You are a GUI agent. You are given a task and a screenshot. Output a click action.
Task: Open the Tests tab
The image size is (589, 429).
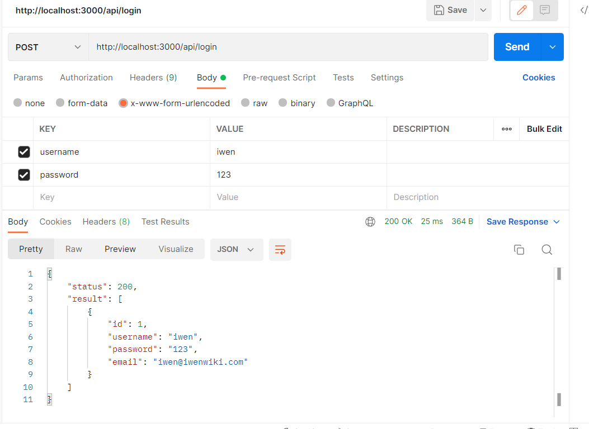pyautogui.click(x=343, y=78)
